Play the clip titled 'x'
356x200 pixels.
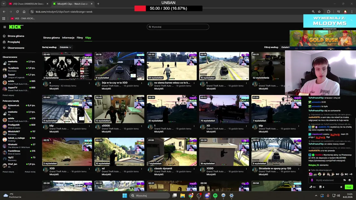coord(67,66)
